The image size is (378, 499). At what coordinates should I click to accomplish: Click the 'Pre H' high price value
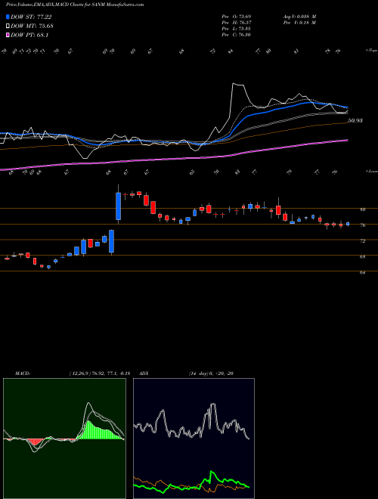tap(237, 23)
